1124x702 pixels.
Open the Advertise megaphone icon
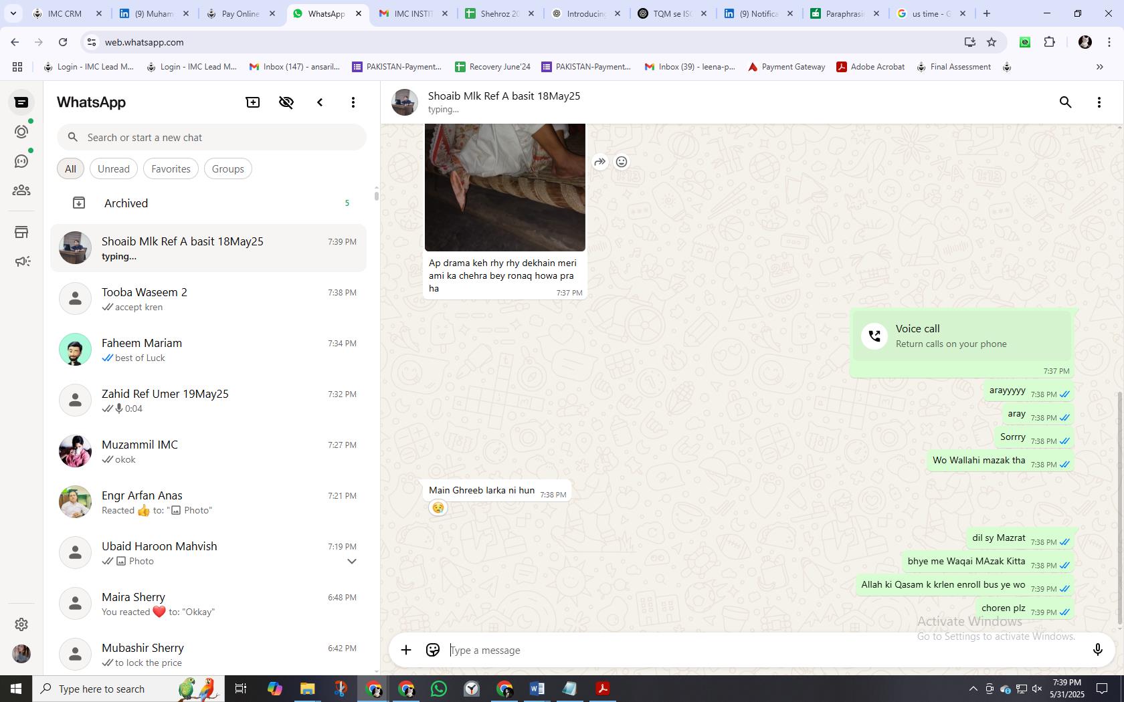pos(21,261)
